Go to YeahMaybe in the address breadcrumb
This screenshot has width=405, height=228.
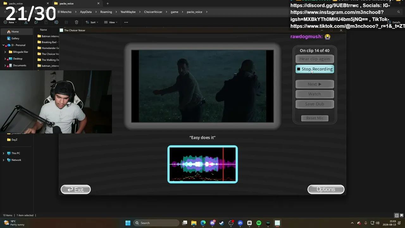tap(128, 12)
